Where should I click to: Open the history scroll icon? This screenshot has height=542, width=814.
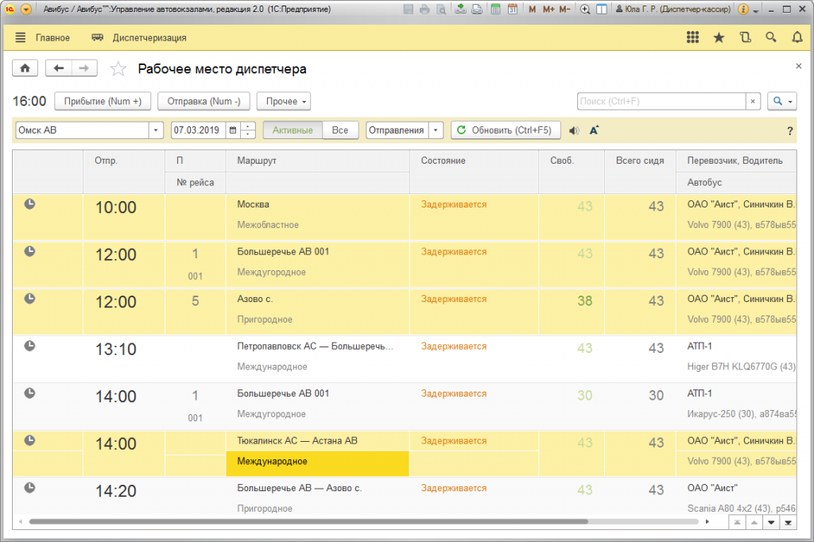(x=745, y=37)
